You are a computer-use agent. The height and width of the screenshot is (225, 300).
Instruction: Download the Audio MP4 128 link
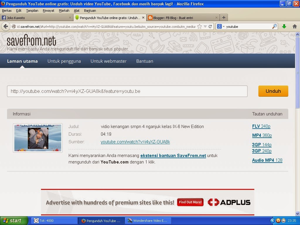267,160
